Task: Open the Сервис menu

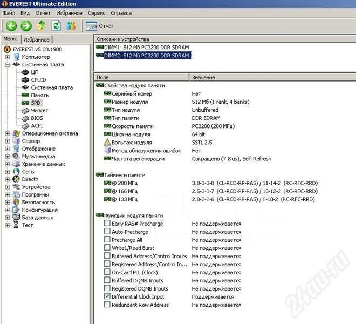Action: tap(97, 13)
